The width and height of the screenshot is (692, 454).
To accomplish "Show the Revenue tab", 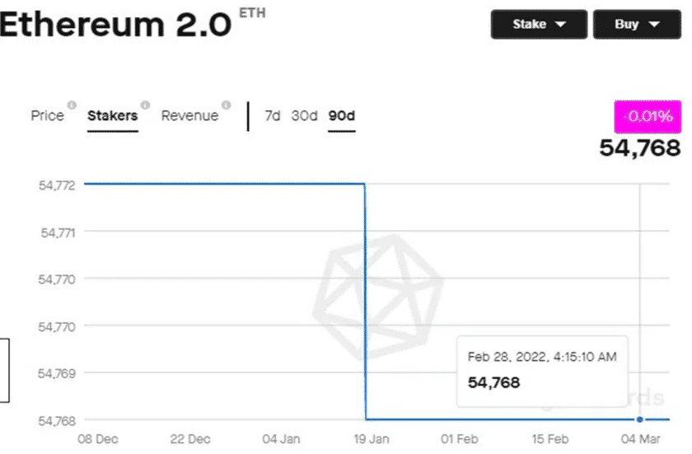I will tap(189, 116).
